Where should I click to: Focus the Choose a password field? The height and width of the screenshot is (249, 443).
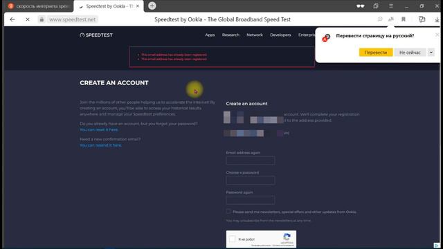click(x=251, y=180)
